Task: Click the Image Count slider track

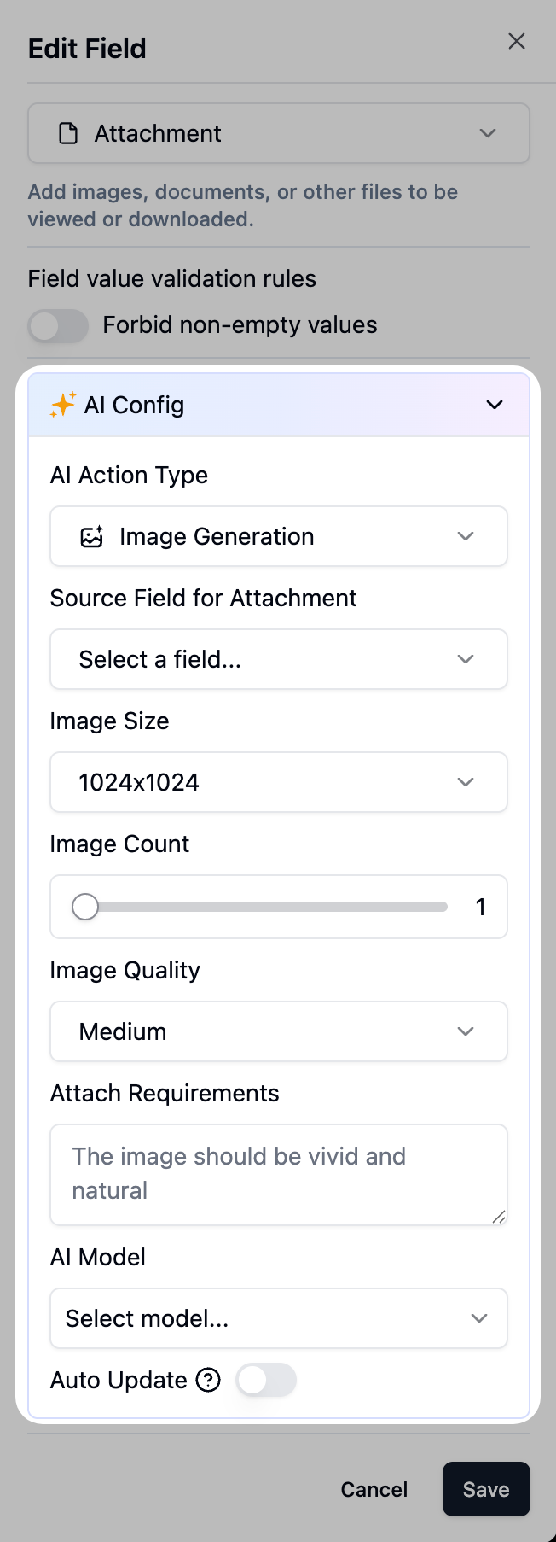Action: [273, 907]
